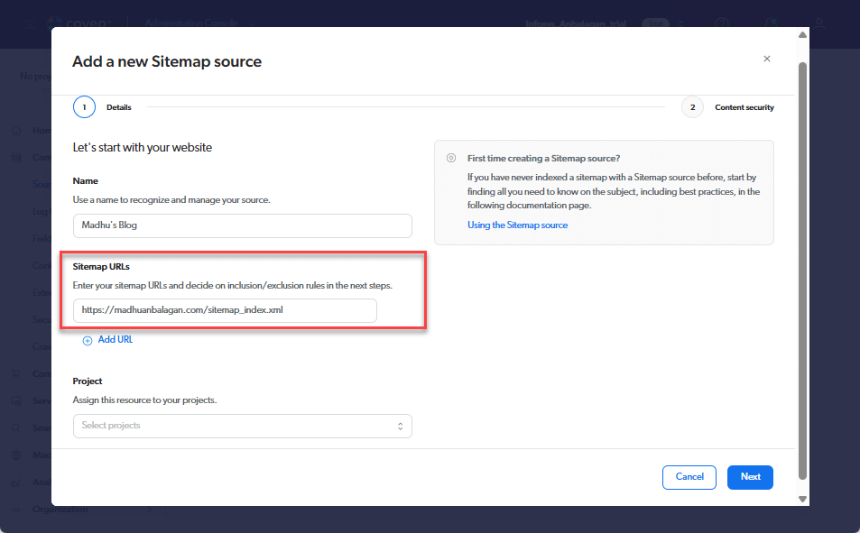Open the help icon in the top bar
The image size is (860, 533).
tap(722, 23)
